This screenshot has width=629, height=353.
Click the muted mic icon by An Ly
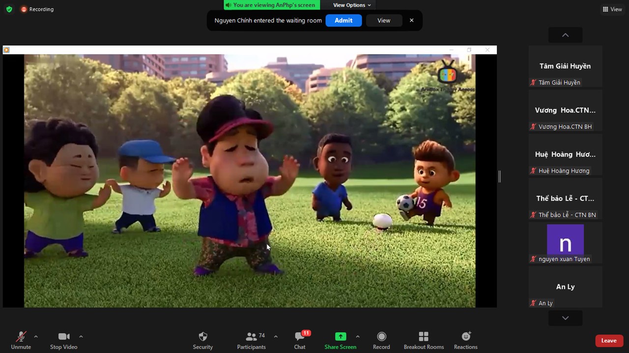[533, 303]
